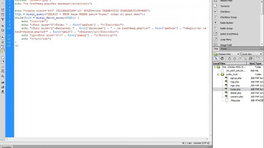
Task: Click Unicode (UTF-8) encoding in status bar
Action: tap(201, 143)
